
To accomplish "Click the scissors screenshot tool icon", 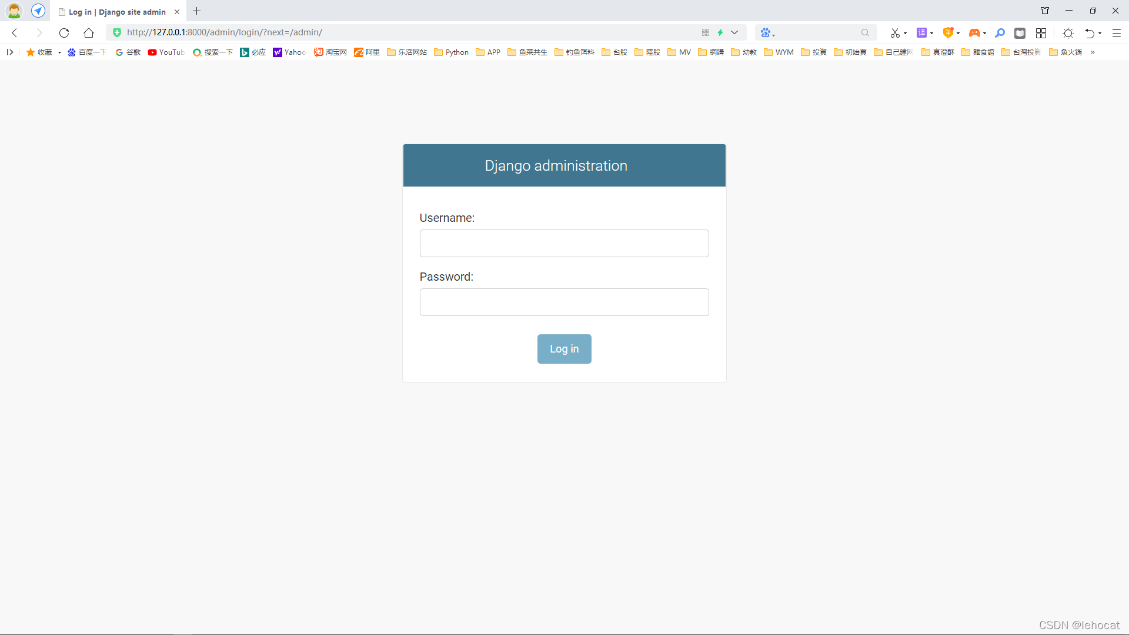I will [x=894, y=33].
